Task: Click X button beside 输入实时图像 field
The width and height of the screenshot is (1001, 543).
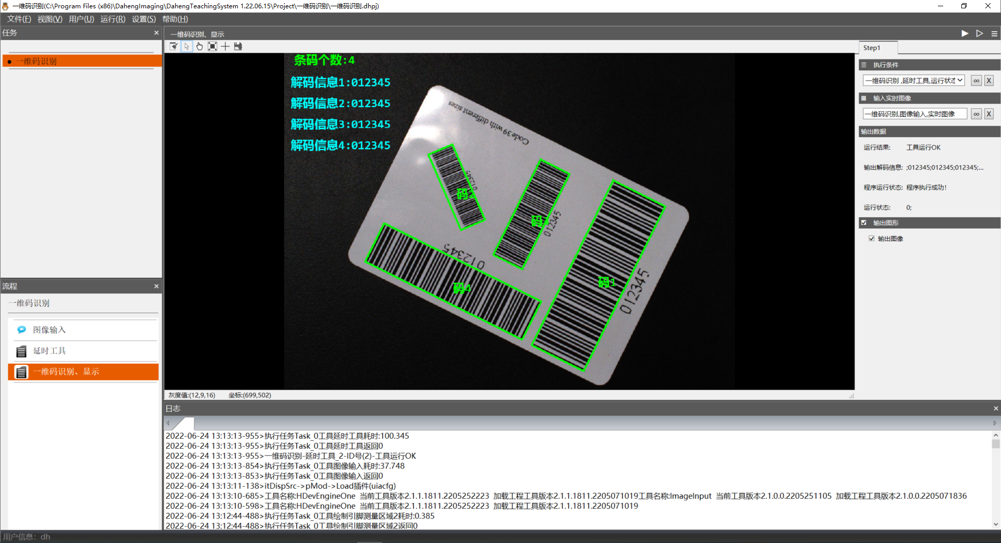Action: (989, 114)
